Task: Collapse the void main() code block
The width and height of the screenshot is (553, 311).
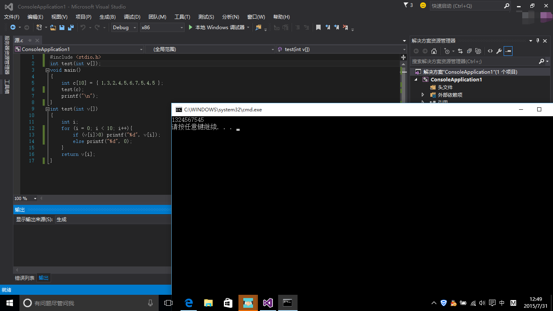Action: [47, 70]
